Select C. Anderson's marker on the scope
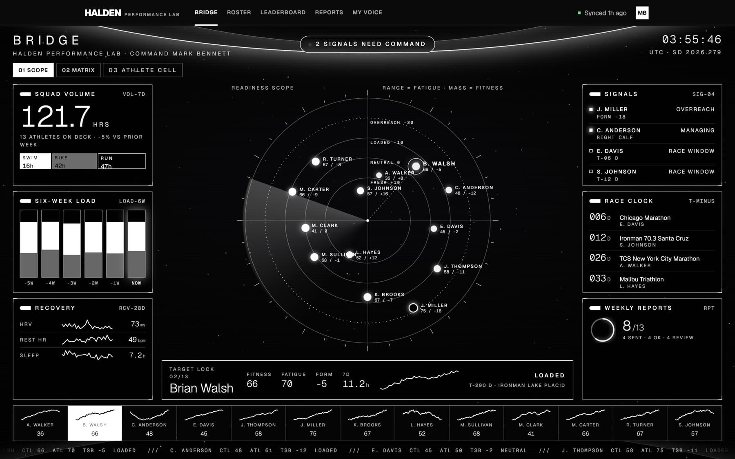 [x=449, y=190]
